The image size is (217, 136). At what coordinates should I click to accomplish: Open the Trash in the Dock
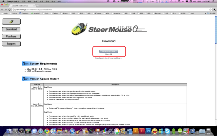(209, 131)
